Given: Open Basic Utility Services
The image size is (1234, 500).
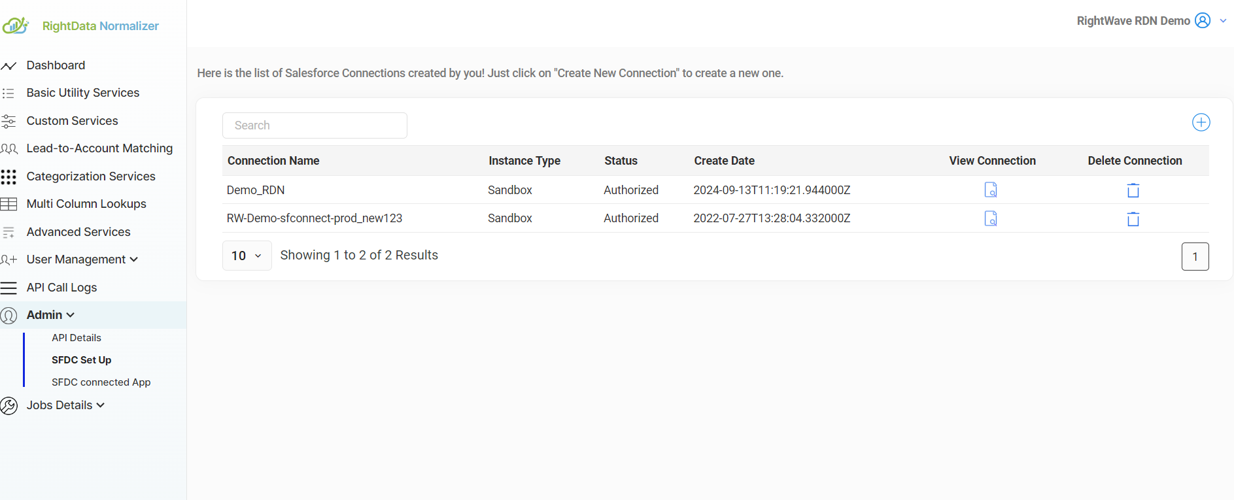Looking at the screenshot, I should (83, 93).
